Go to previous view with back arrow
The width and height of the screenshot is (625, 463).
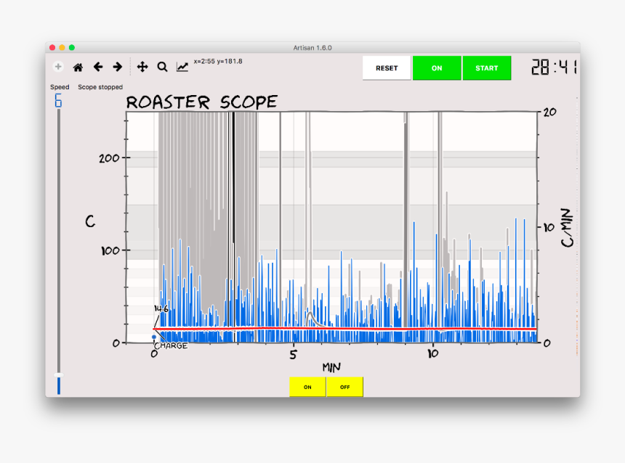[97, 67]
